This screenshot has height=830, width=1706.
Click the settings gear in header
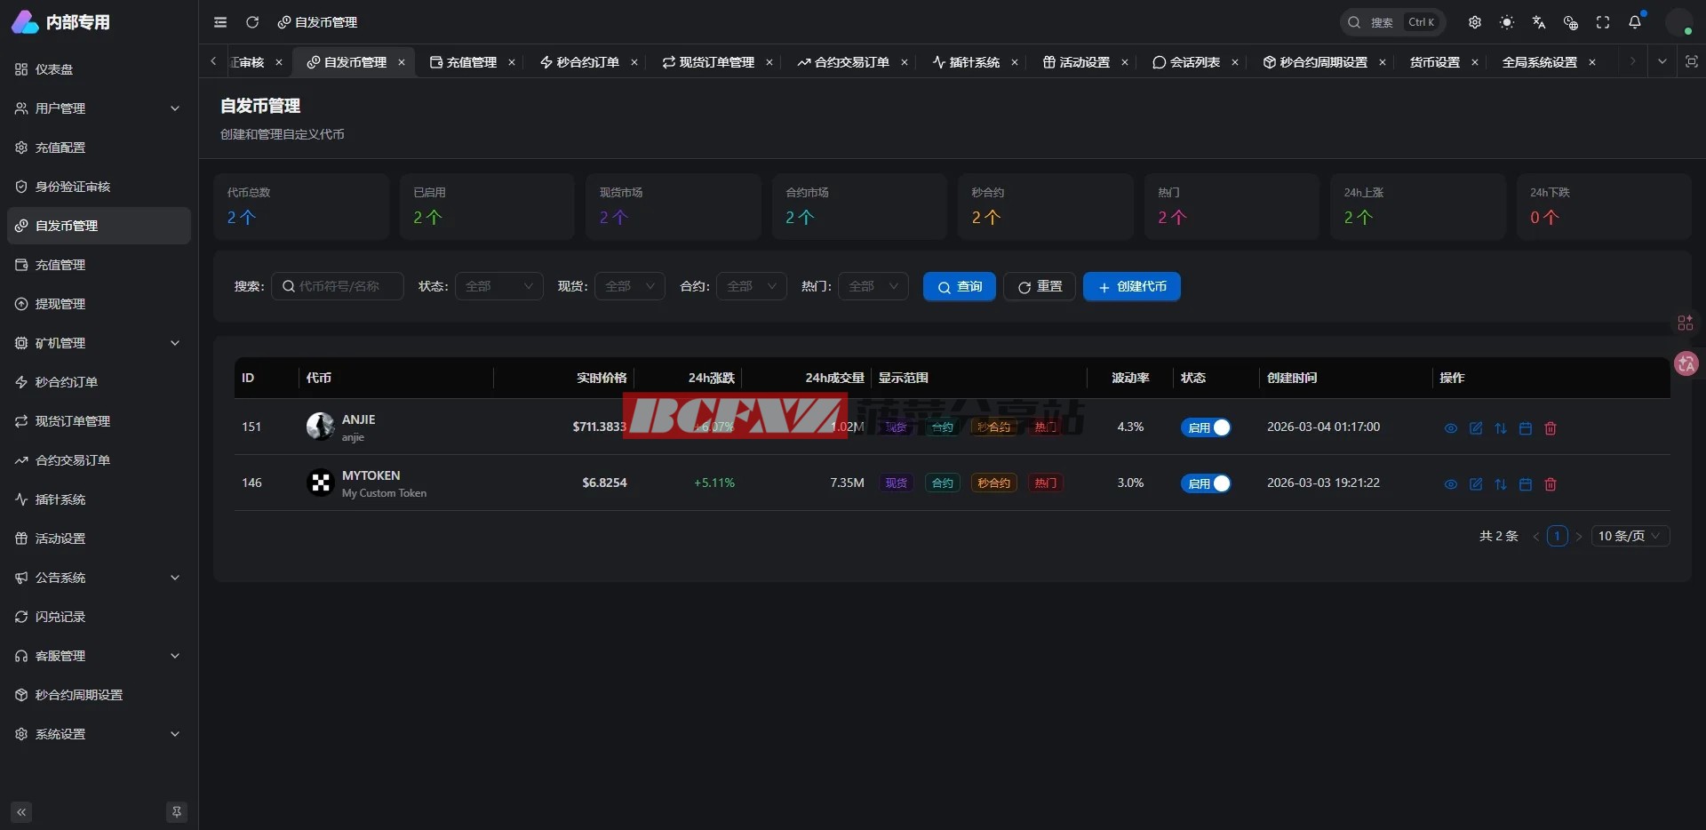coord(1475,22)
